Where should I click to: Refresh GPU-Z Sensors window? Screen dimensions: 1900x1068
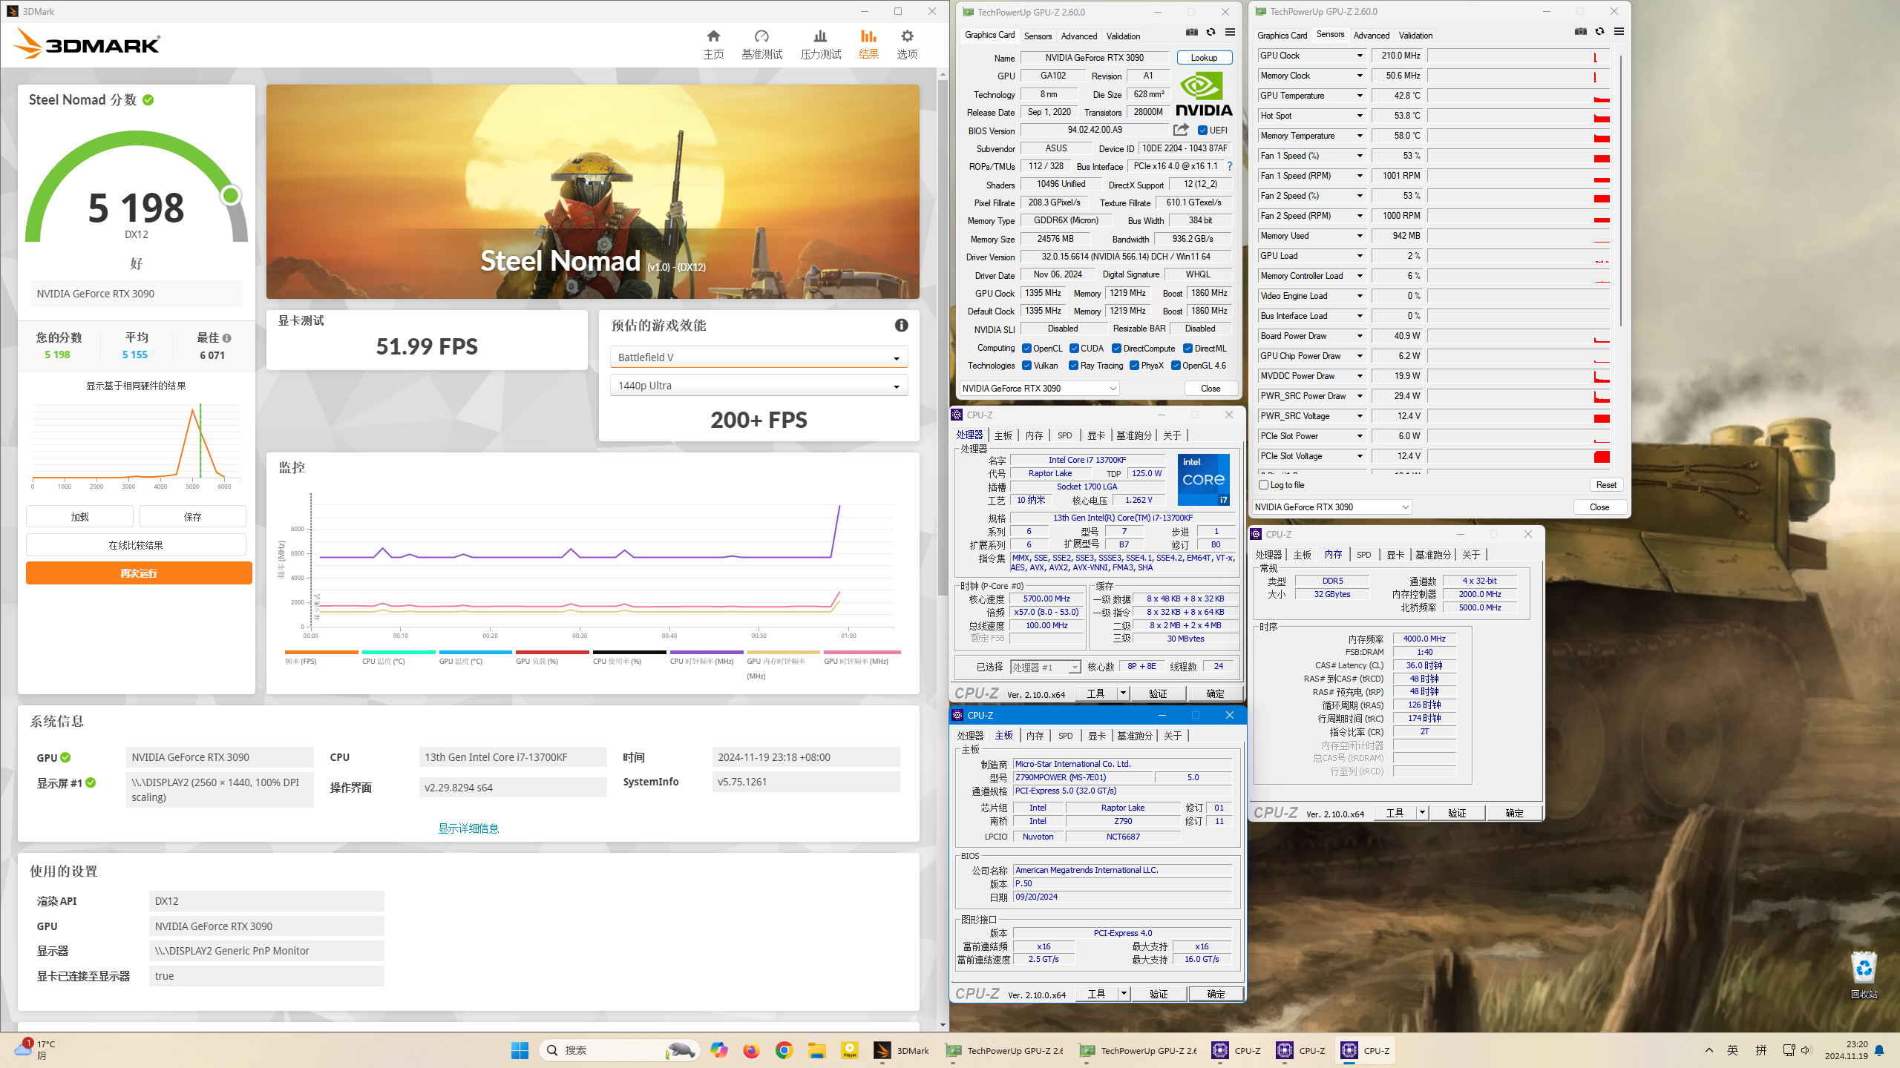point(1599,32)
